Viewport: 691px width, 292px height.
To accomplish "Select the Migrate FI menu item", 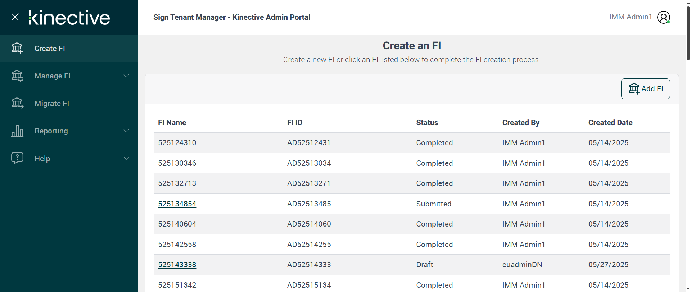I will click(x=52, y=104).
